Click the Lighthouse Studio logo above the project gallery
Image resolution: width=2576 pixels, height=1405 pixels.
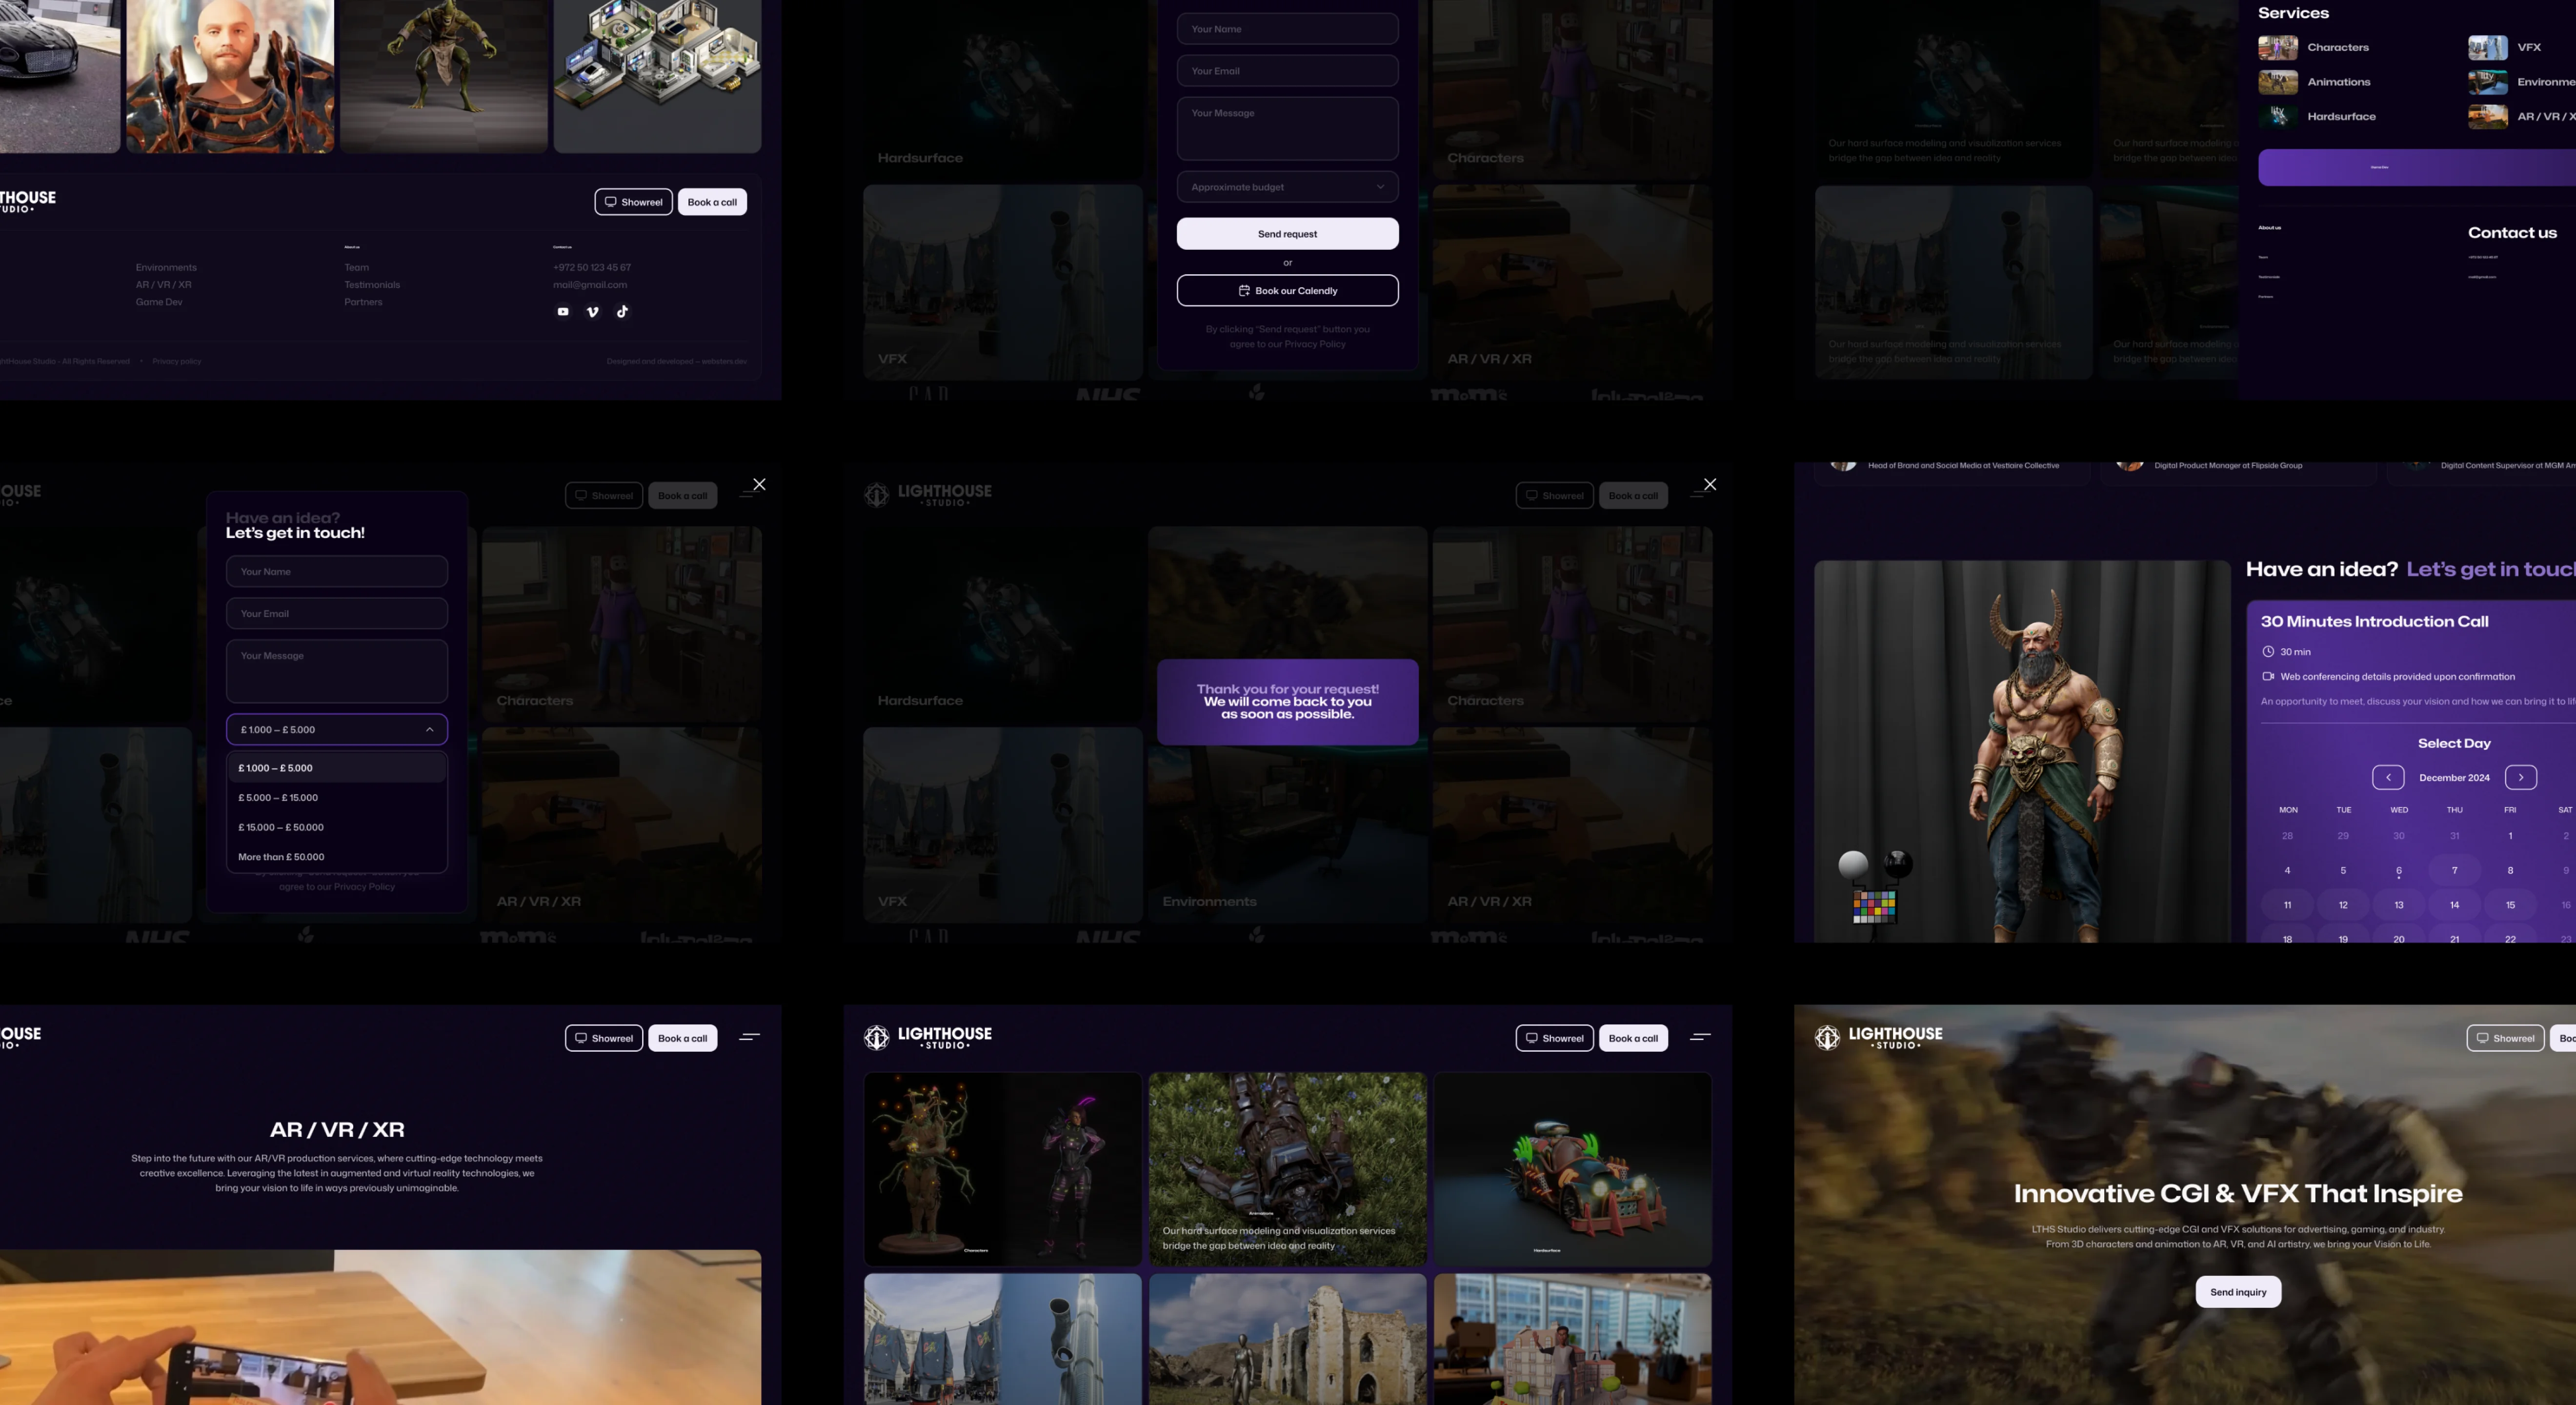[928, 1037]
